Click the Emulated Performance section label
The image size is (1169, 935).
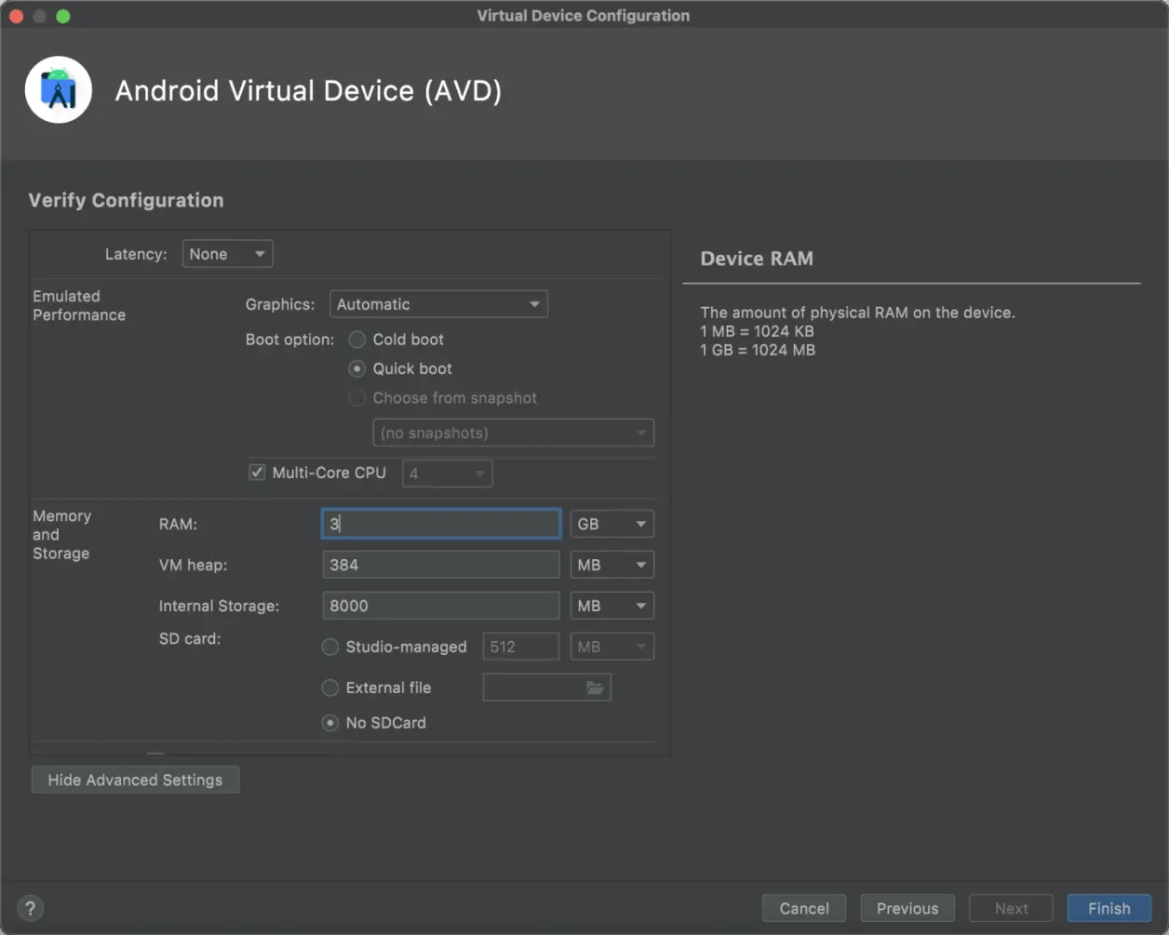[79, 305]
